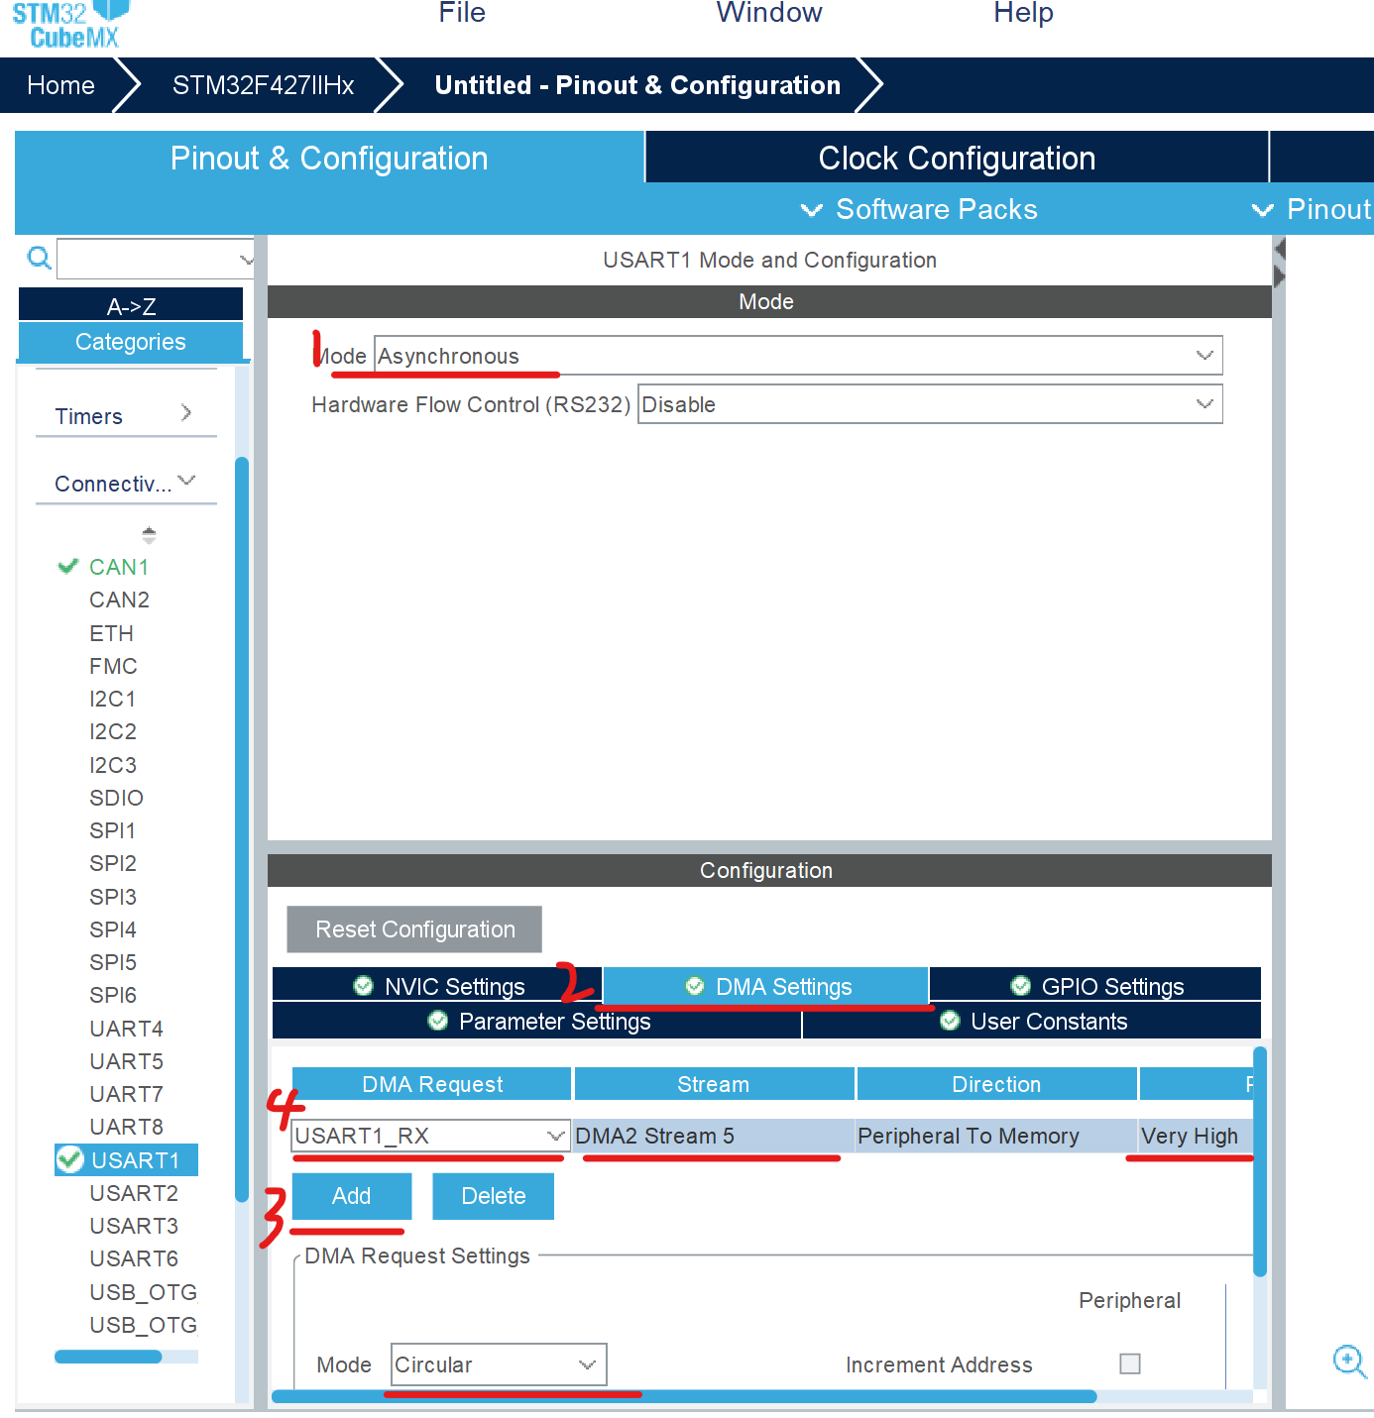
Task: Click the Peripheral To Memory cell
Action: pos(996,1136)
